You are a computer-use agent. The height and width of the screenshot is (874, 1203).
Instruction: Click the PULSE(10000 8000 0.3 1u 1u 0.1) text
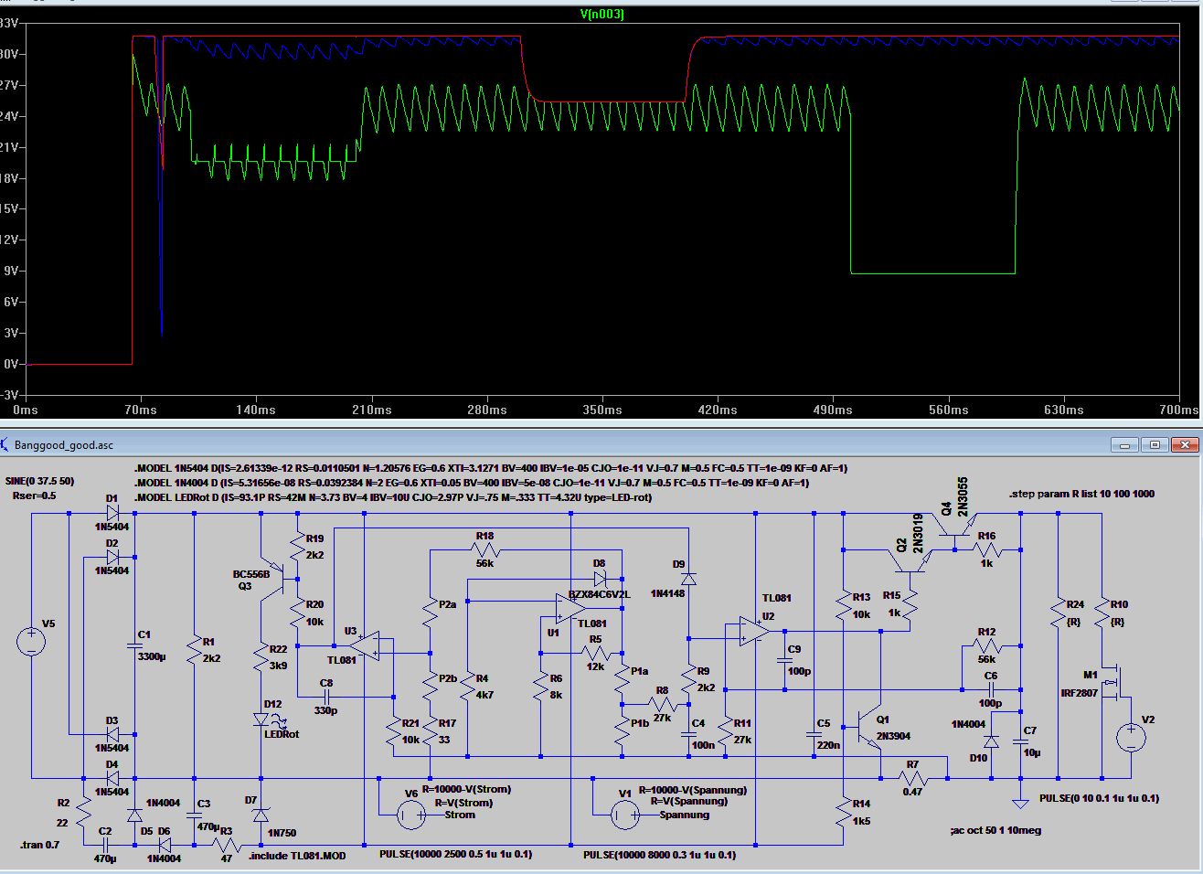tap(659, 855)
